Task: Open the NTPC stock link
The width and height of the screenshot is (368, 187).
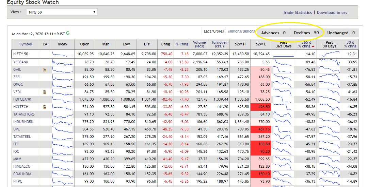Action: (18, 182)
